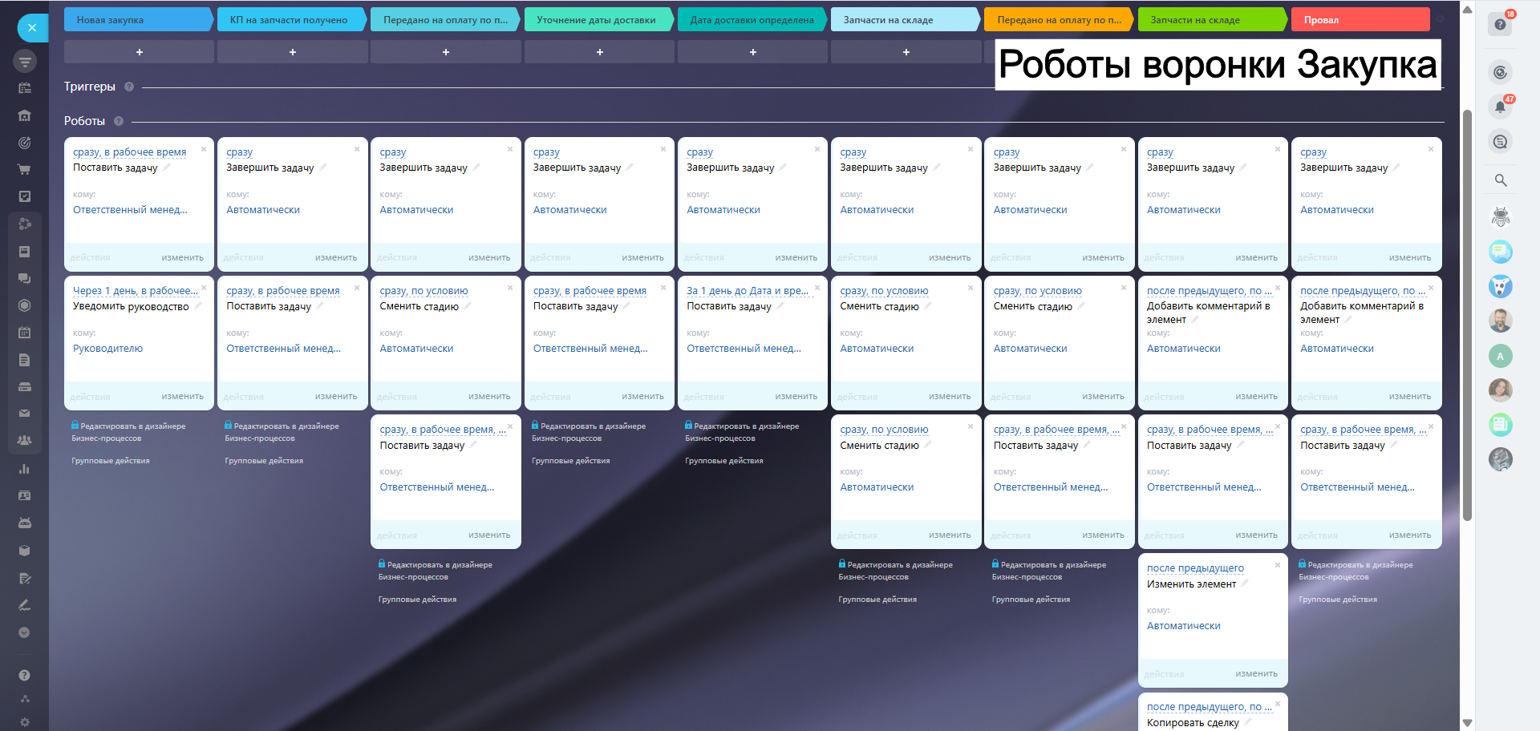Open the green letter A avatar chat
The image size is (1540, 731).
(x=1501, y=356)
